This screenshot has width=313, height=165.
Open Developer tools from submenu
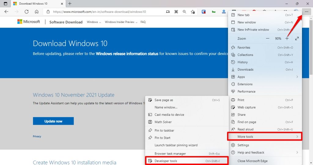(187, 161)
